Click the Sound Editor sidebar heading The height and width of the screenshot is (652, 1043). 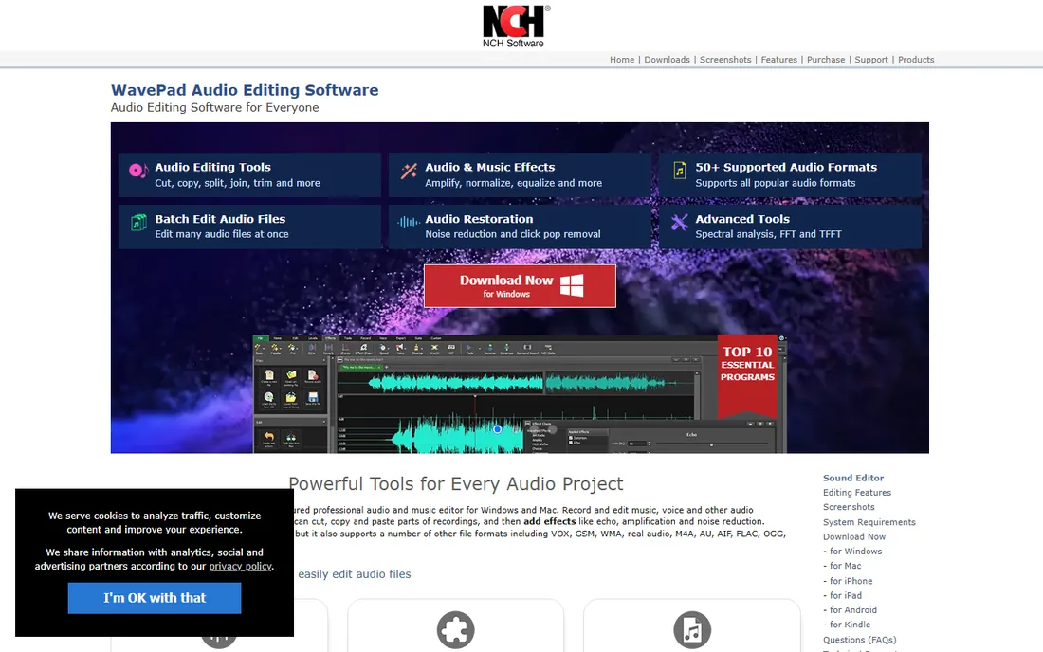click(x=853, y=478)
